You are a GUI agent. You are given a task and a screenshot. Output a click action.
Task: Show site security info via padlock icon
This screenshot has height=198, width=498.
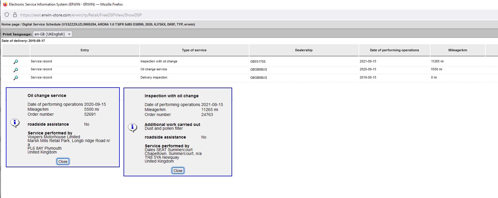pyautogui.click(x=15, y=15)
